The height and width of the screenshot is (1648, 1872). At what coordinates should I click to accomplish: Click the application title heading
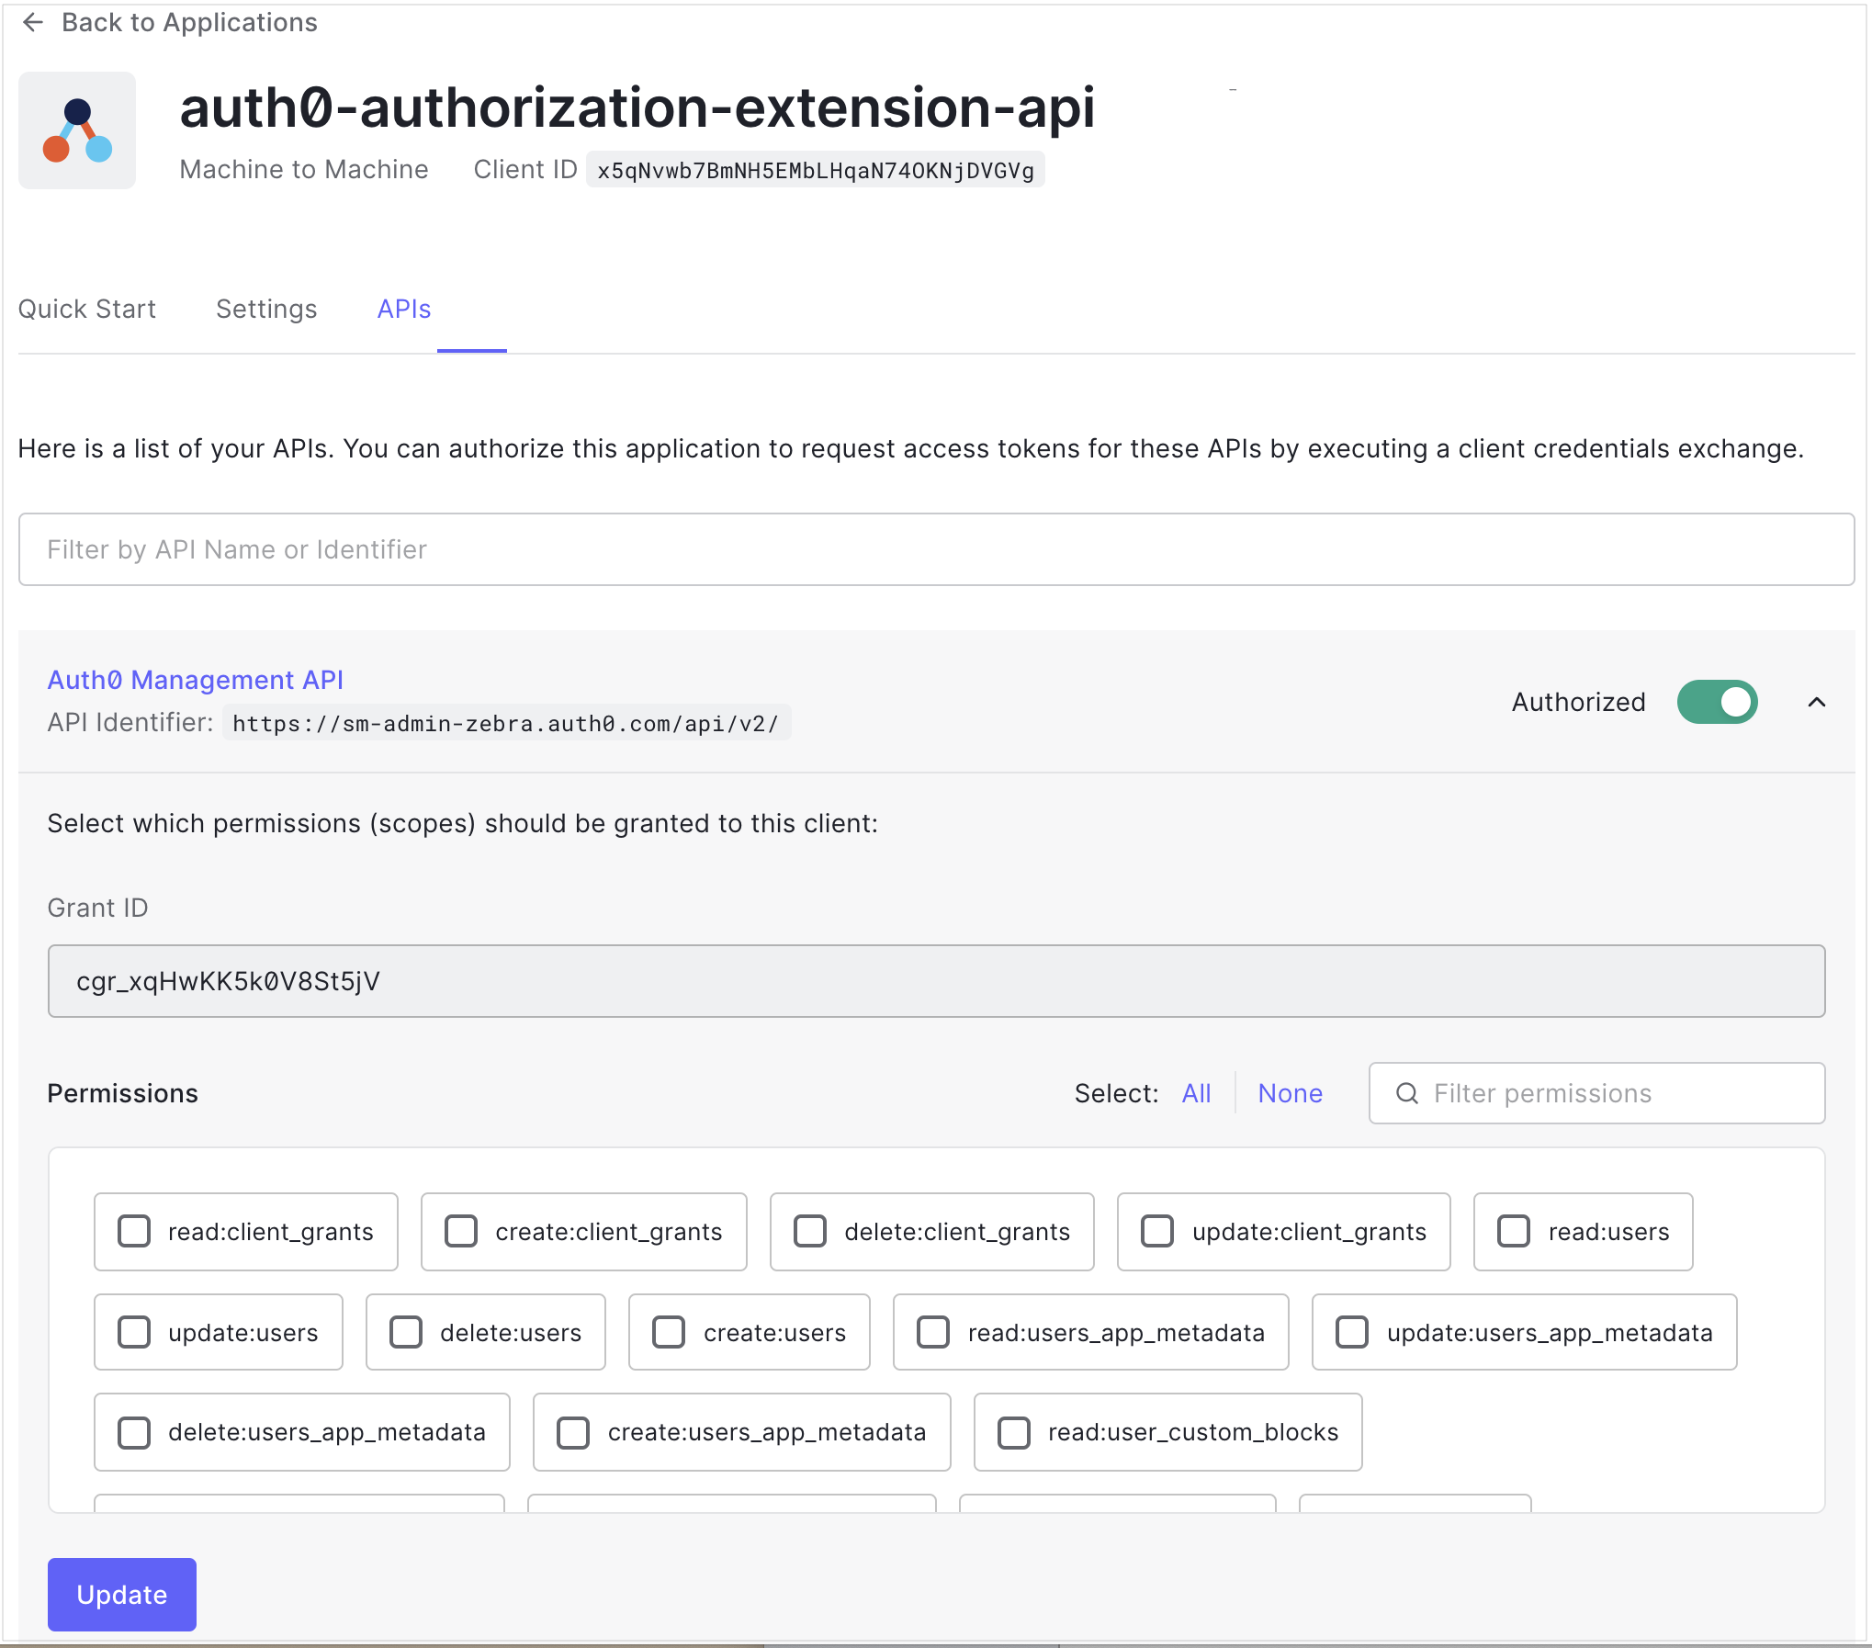(x=637, y=107)
